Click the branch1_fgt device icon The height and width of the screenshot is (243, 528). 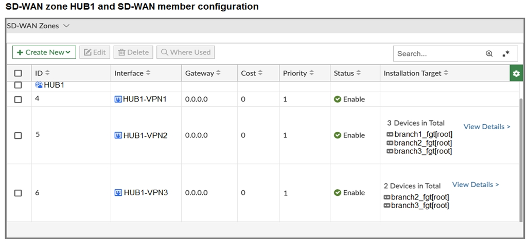390,134
